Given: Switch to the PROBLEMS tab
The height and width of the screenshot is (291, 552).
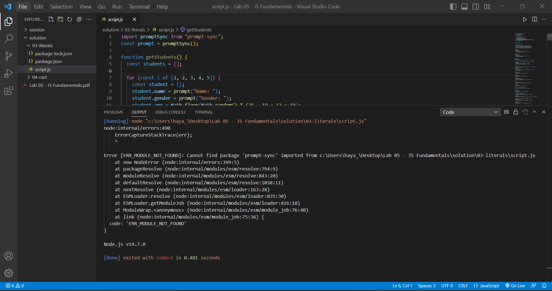Looking at the screenshot, I should (114, 112).
